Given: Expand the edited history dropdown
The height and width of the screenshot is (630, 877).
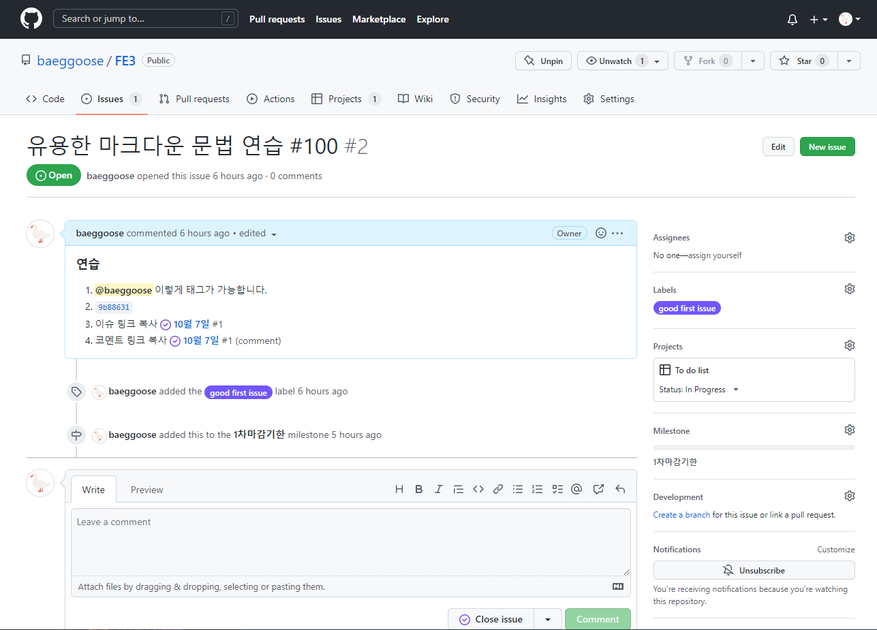Looking at the screenshot, I should [x=258, y=233].
